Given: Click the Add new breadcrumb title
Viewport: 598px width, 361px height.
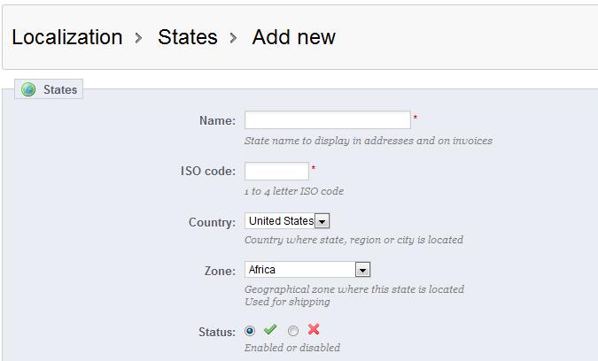Looking at the screenshot, I should point(293,37).
